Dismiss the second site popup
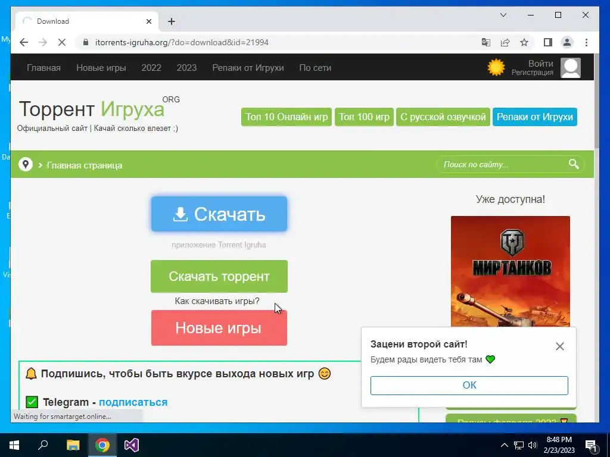Image resolution: width=610 pixels, height=457 pixels. [x=559, y=346]
